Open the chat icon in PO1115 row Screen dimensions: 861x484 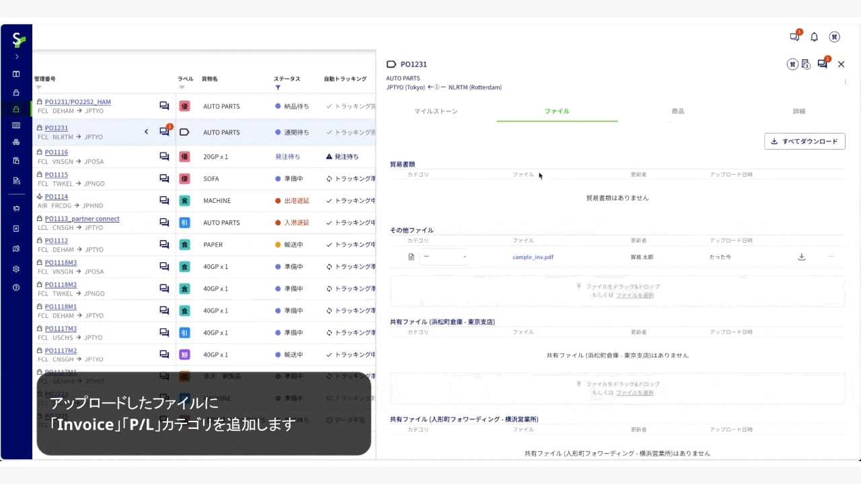[164, 179]
